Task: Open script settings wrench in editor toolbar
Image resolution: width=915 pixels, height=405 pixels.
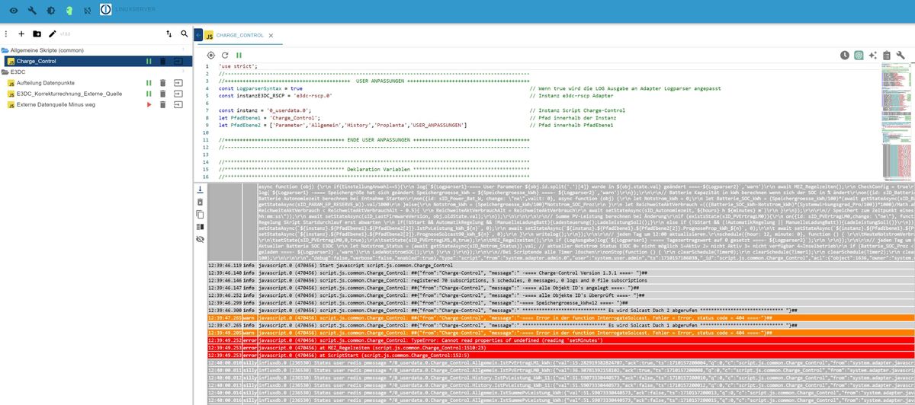Action: click(x=901, y=56)
